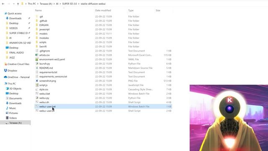Click the README.md file icon

pyautogui.click(x=37, y=68)
